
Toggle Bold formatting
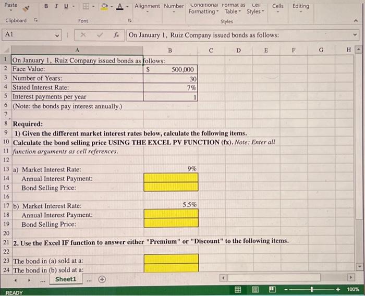(46, 6)
